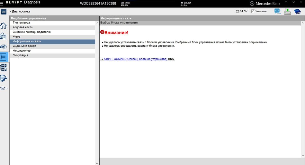Select Ходовая часть category
Screen dimensions: 305x165
pos(52,27)
